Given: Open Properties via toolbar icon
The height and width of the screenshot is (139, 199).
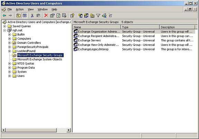Looking at the screenshot, I should (52, 16).
